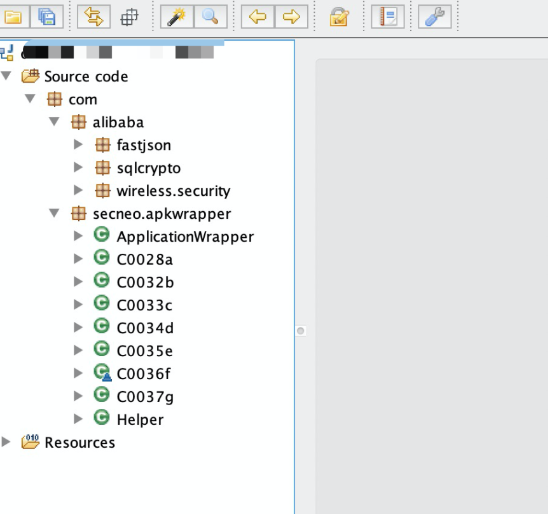Open the log viewer notebook icon
The height and width of the screenshot is (519, 552).
click(x=388, y=17)
